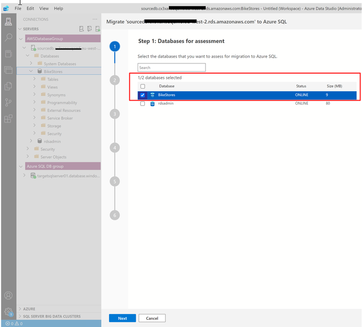362x327 pixels.
Task: Click the rdsadmin SQL database icon in table
Action: [x=153, y=104]
